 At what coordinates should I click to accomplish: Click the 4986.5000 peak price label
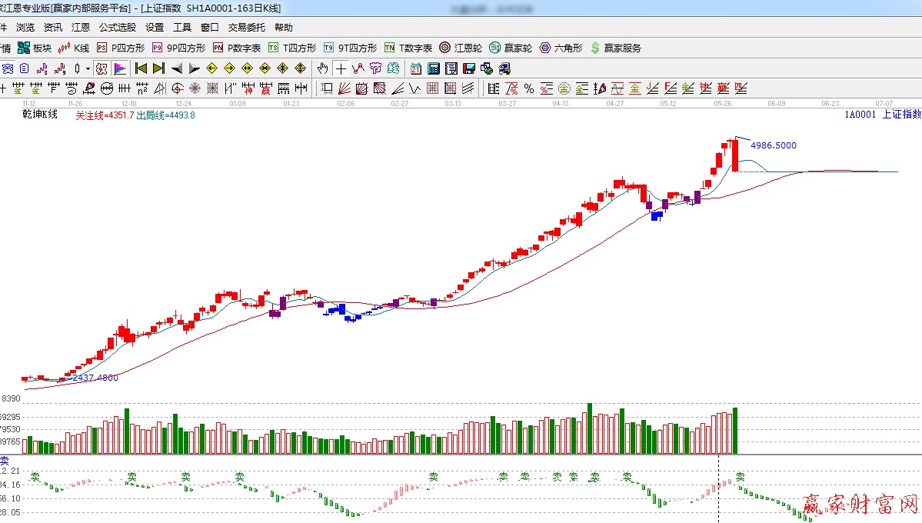(x=773, y=145)
